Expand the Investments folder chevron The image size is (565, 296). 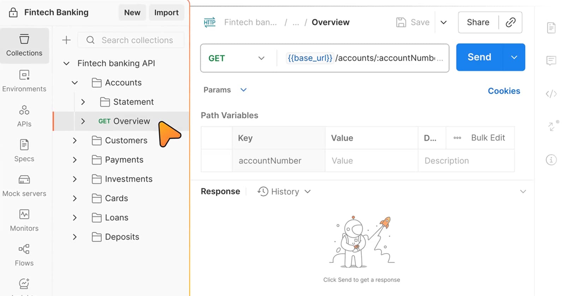coord(75,179)
